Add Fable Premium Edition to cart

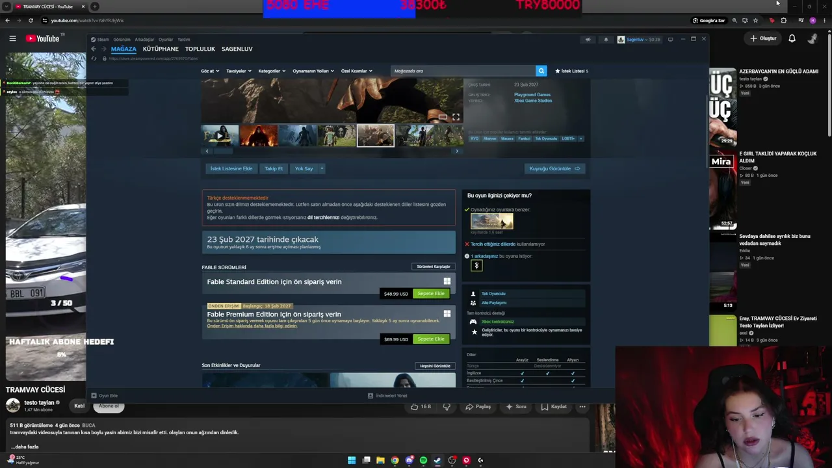point(431,339)
